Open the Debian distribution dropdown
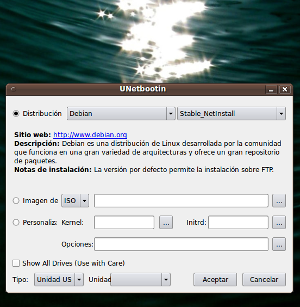The image size is (300, 307). pos(121,114)
